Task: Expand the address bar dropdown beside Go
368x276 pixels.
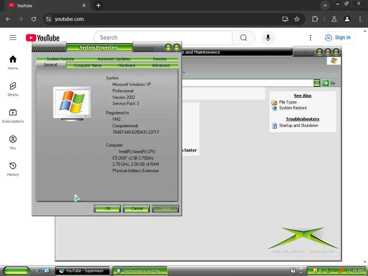Action: tap(317, 83)
